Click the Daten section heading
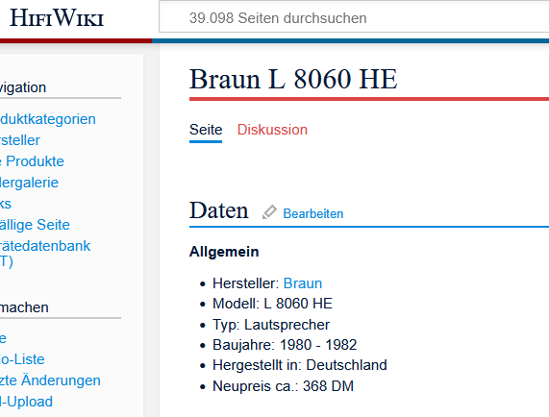This screenshot has width=549, height=417. pos(219,210)
